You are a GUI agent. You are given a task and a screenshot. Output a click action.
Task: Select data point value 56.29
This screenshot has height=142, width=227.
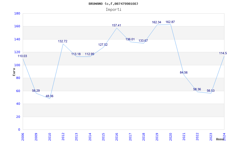coord(36,91)
